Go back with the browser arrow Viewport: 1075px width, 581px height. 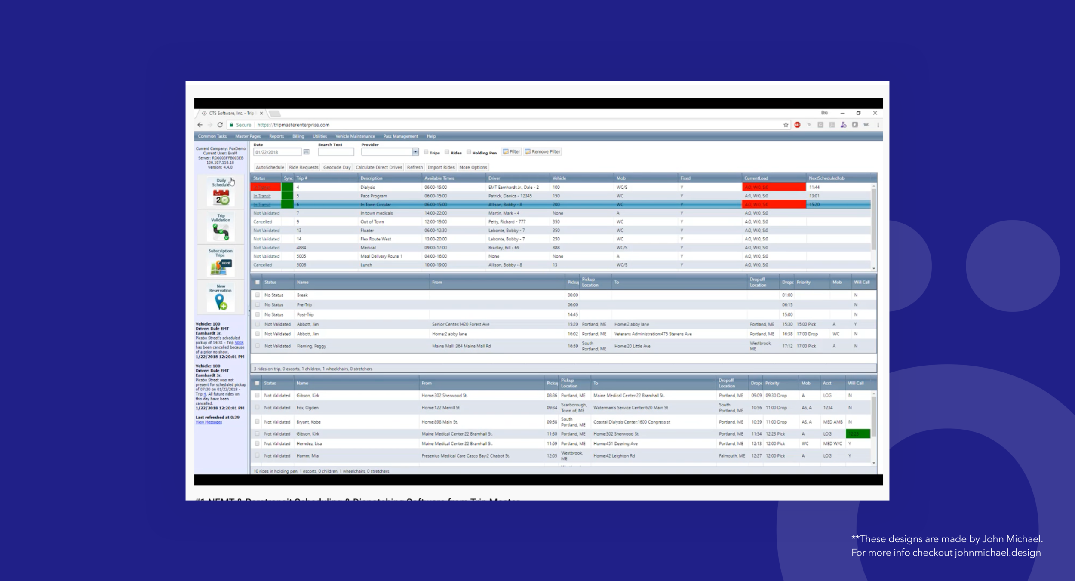pos(200,125)
